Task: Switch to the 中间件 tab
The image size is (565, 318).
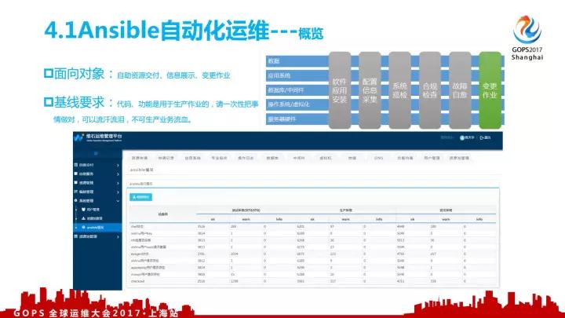Action: (299, 158)
